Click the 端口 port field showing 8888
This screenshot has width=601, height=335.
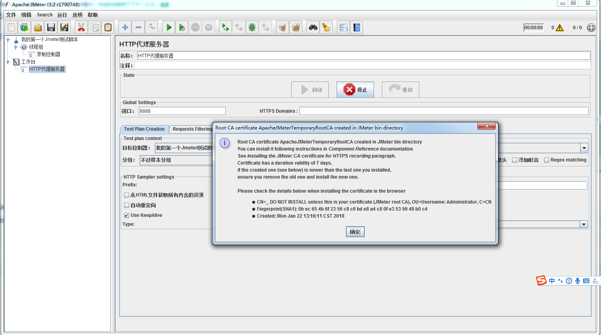(182, 111)
